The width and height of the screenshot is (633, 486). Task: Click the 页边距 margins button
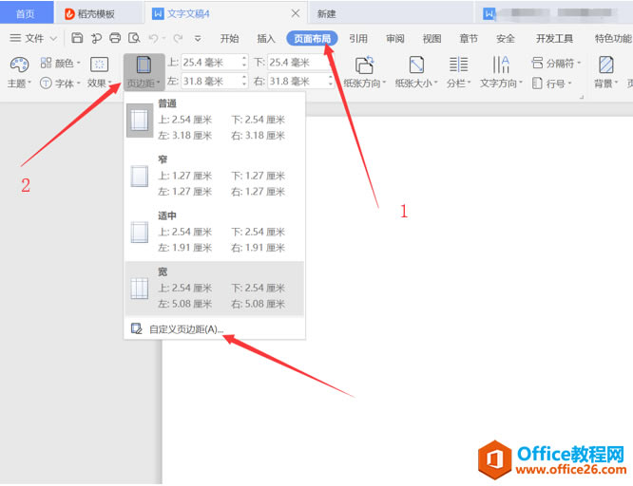(144, 72)
